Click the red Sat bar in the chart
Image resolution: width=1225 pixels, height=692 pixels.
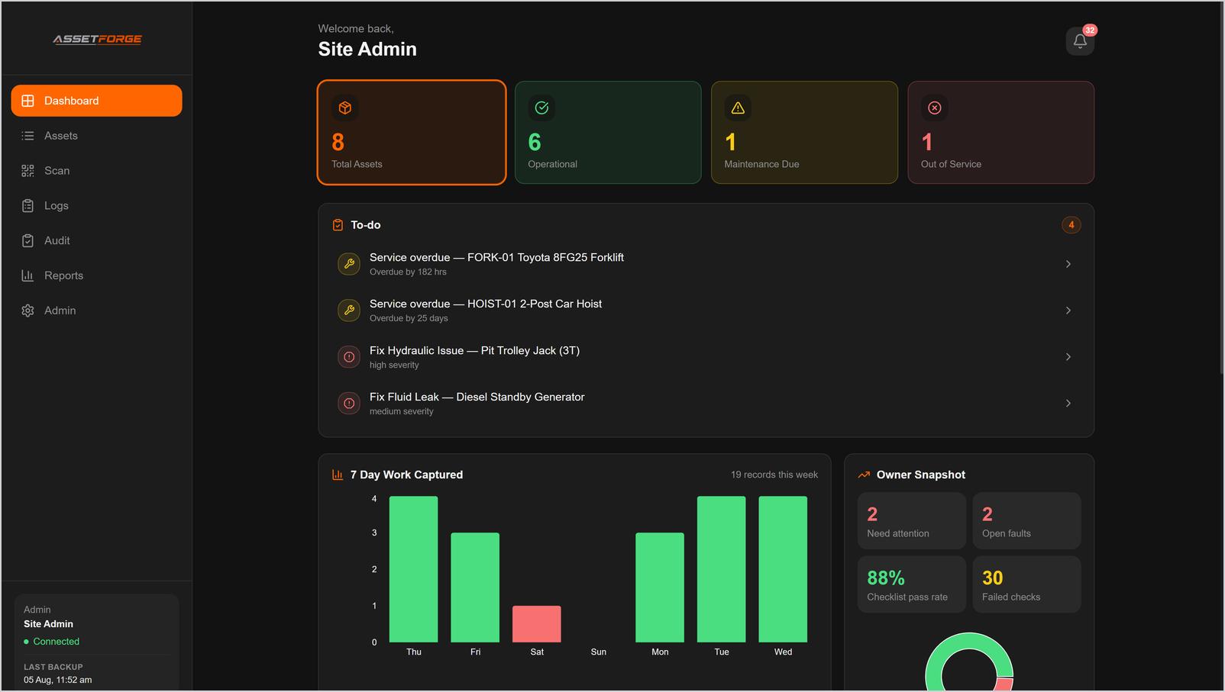pyautogui.click(x=537, y=624)
